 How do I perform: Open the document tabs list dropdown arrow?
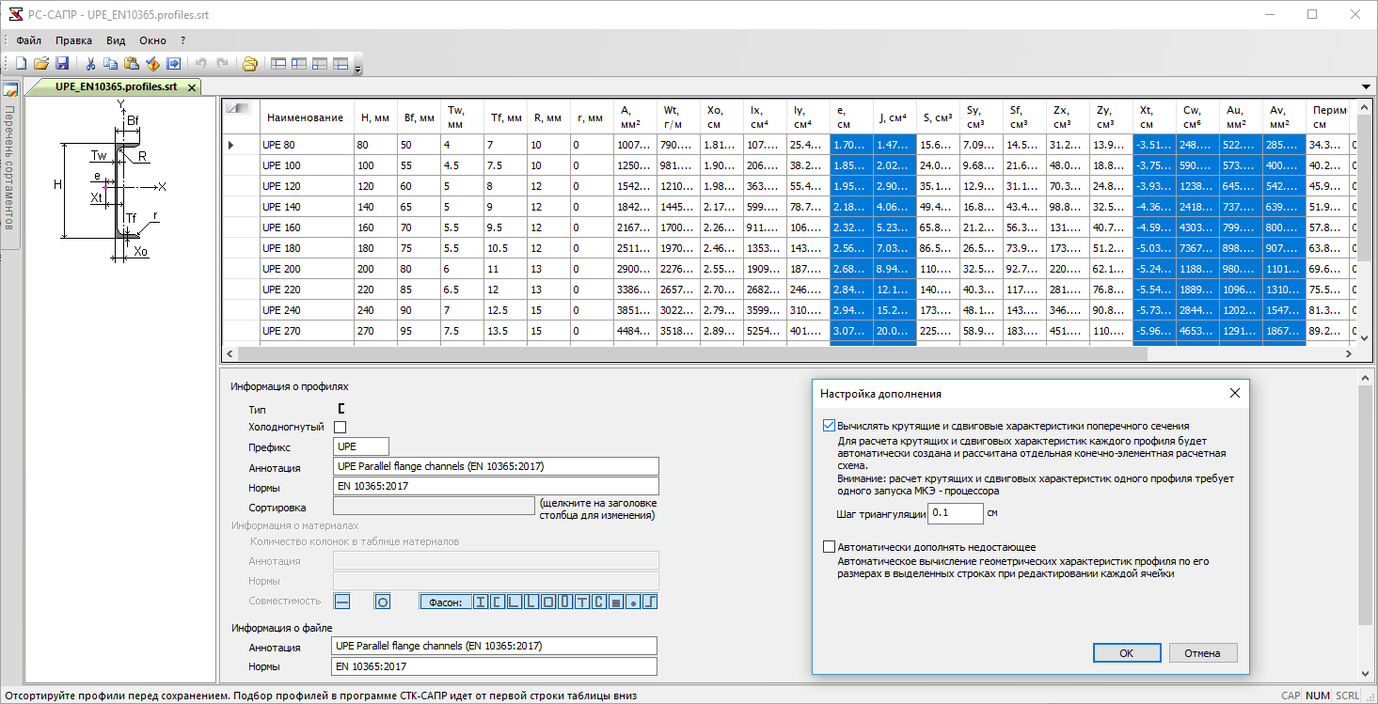click(x=1366, y=86)
